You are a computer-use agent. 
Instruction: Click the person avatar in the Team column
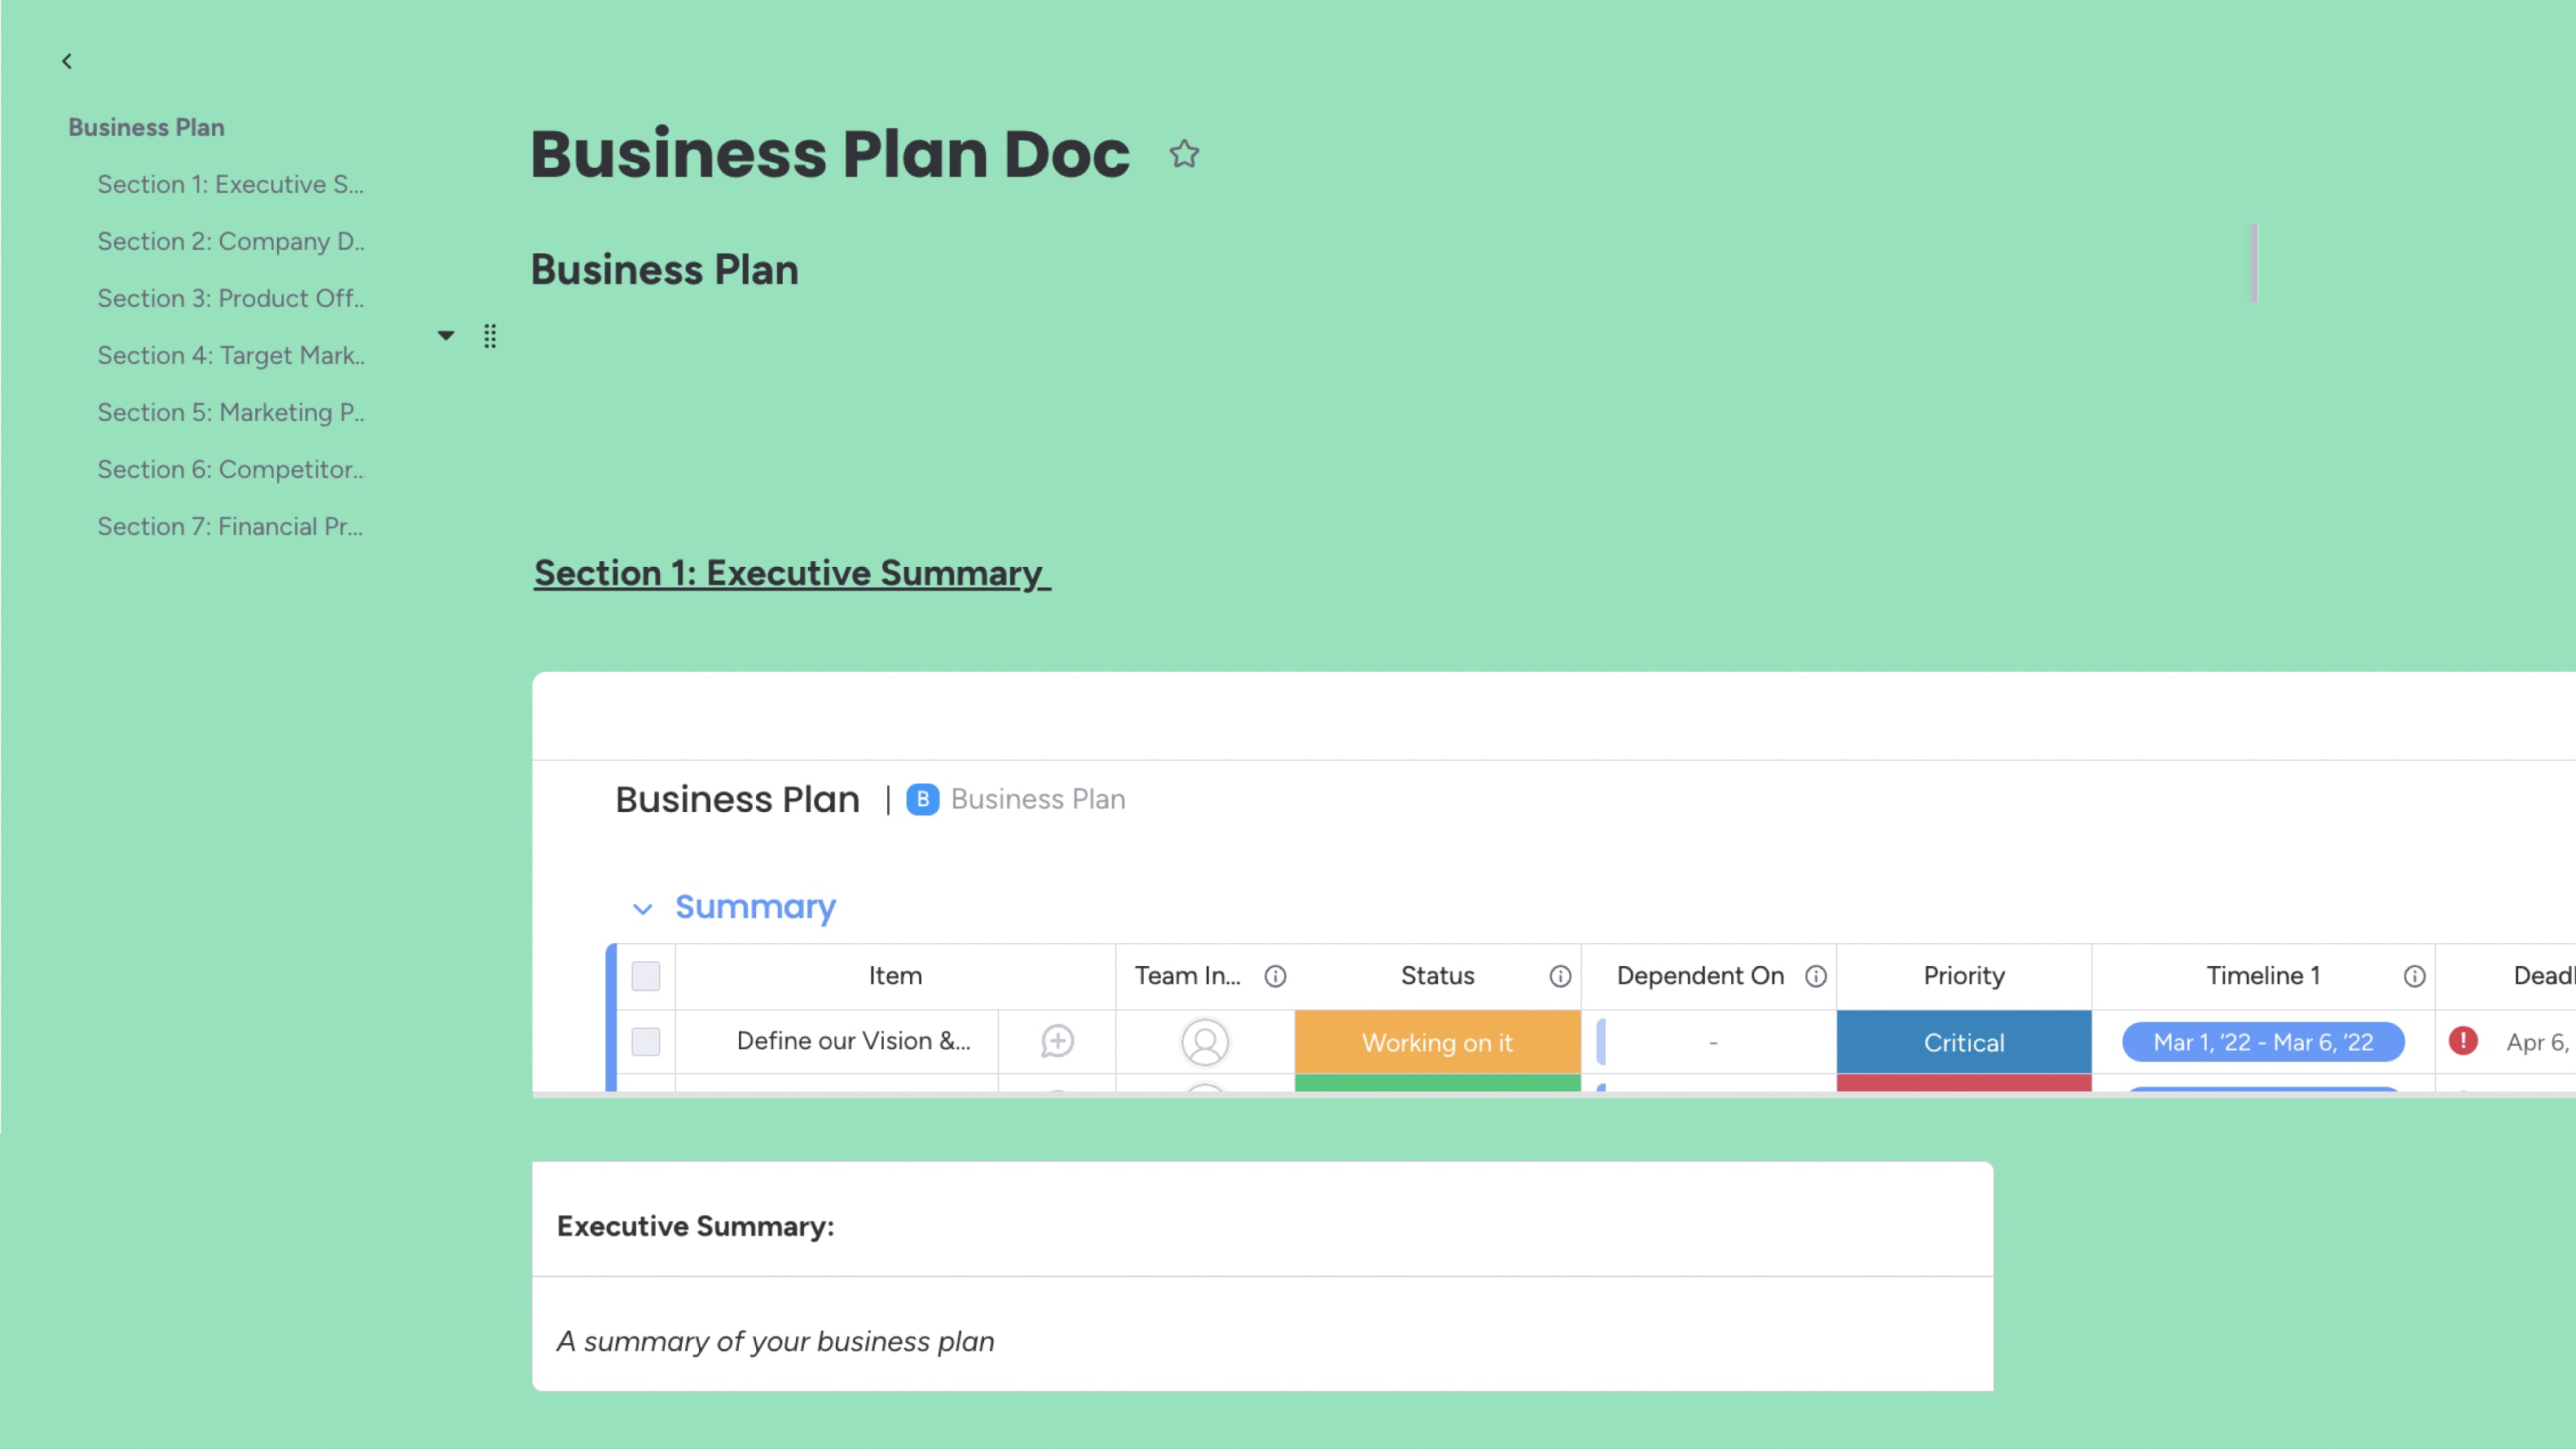click(x=1205, y=1042)
